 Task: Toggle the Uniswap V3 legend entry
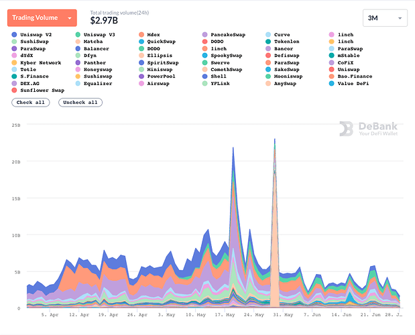pos(95,35)
